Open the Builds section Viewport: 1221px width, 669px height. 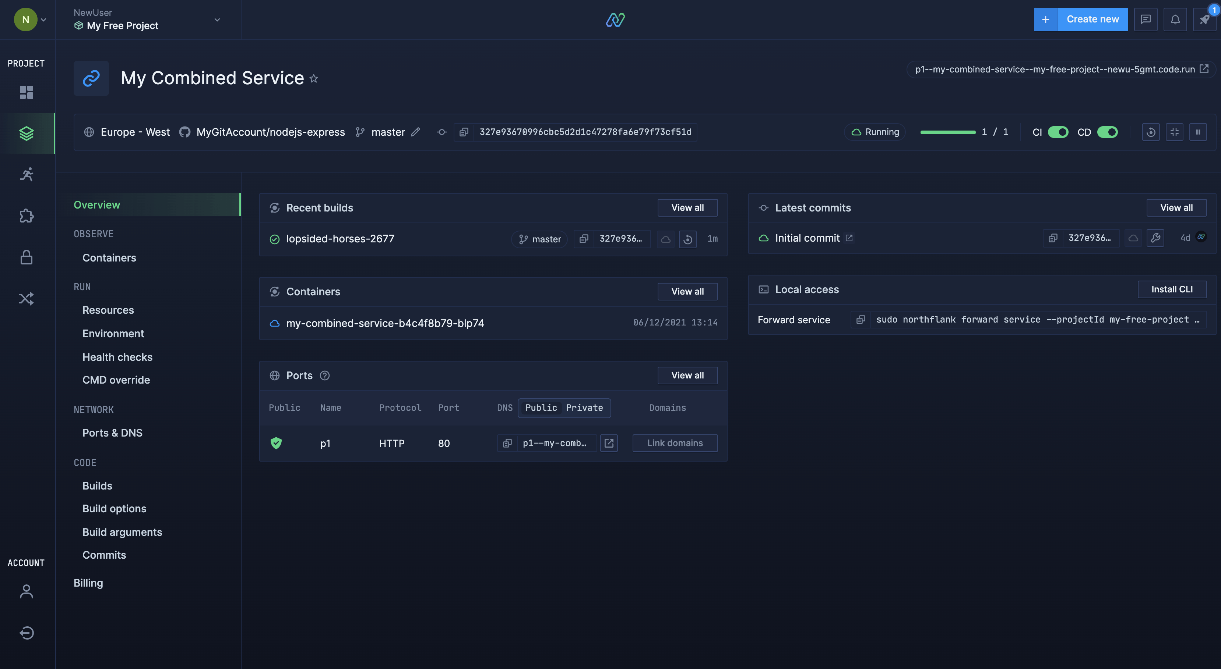click(97, 486)
